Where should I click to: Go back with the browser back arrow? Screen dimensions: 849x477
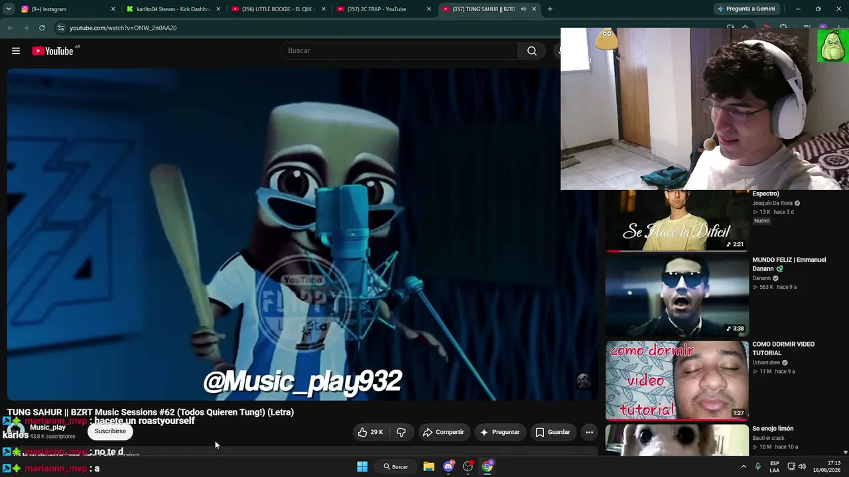[x=10, y=28]
